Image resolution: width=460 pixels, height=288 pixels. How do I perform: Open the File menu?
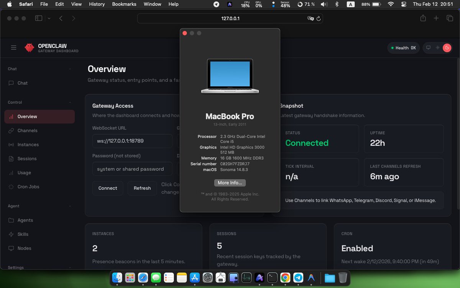(44, 4)
